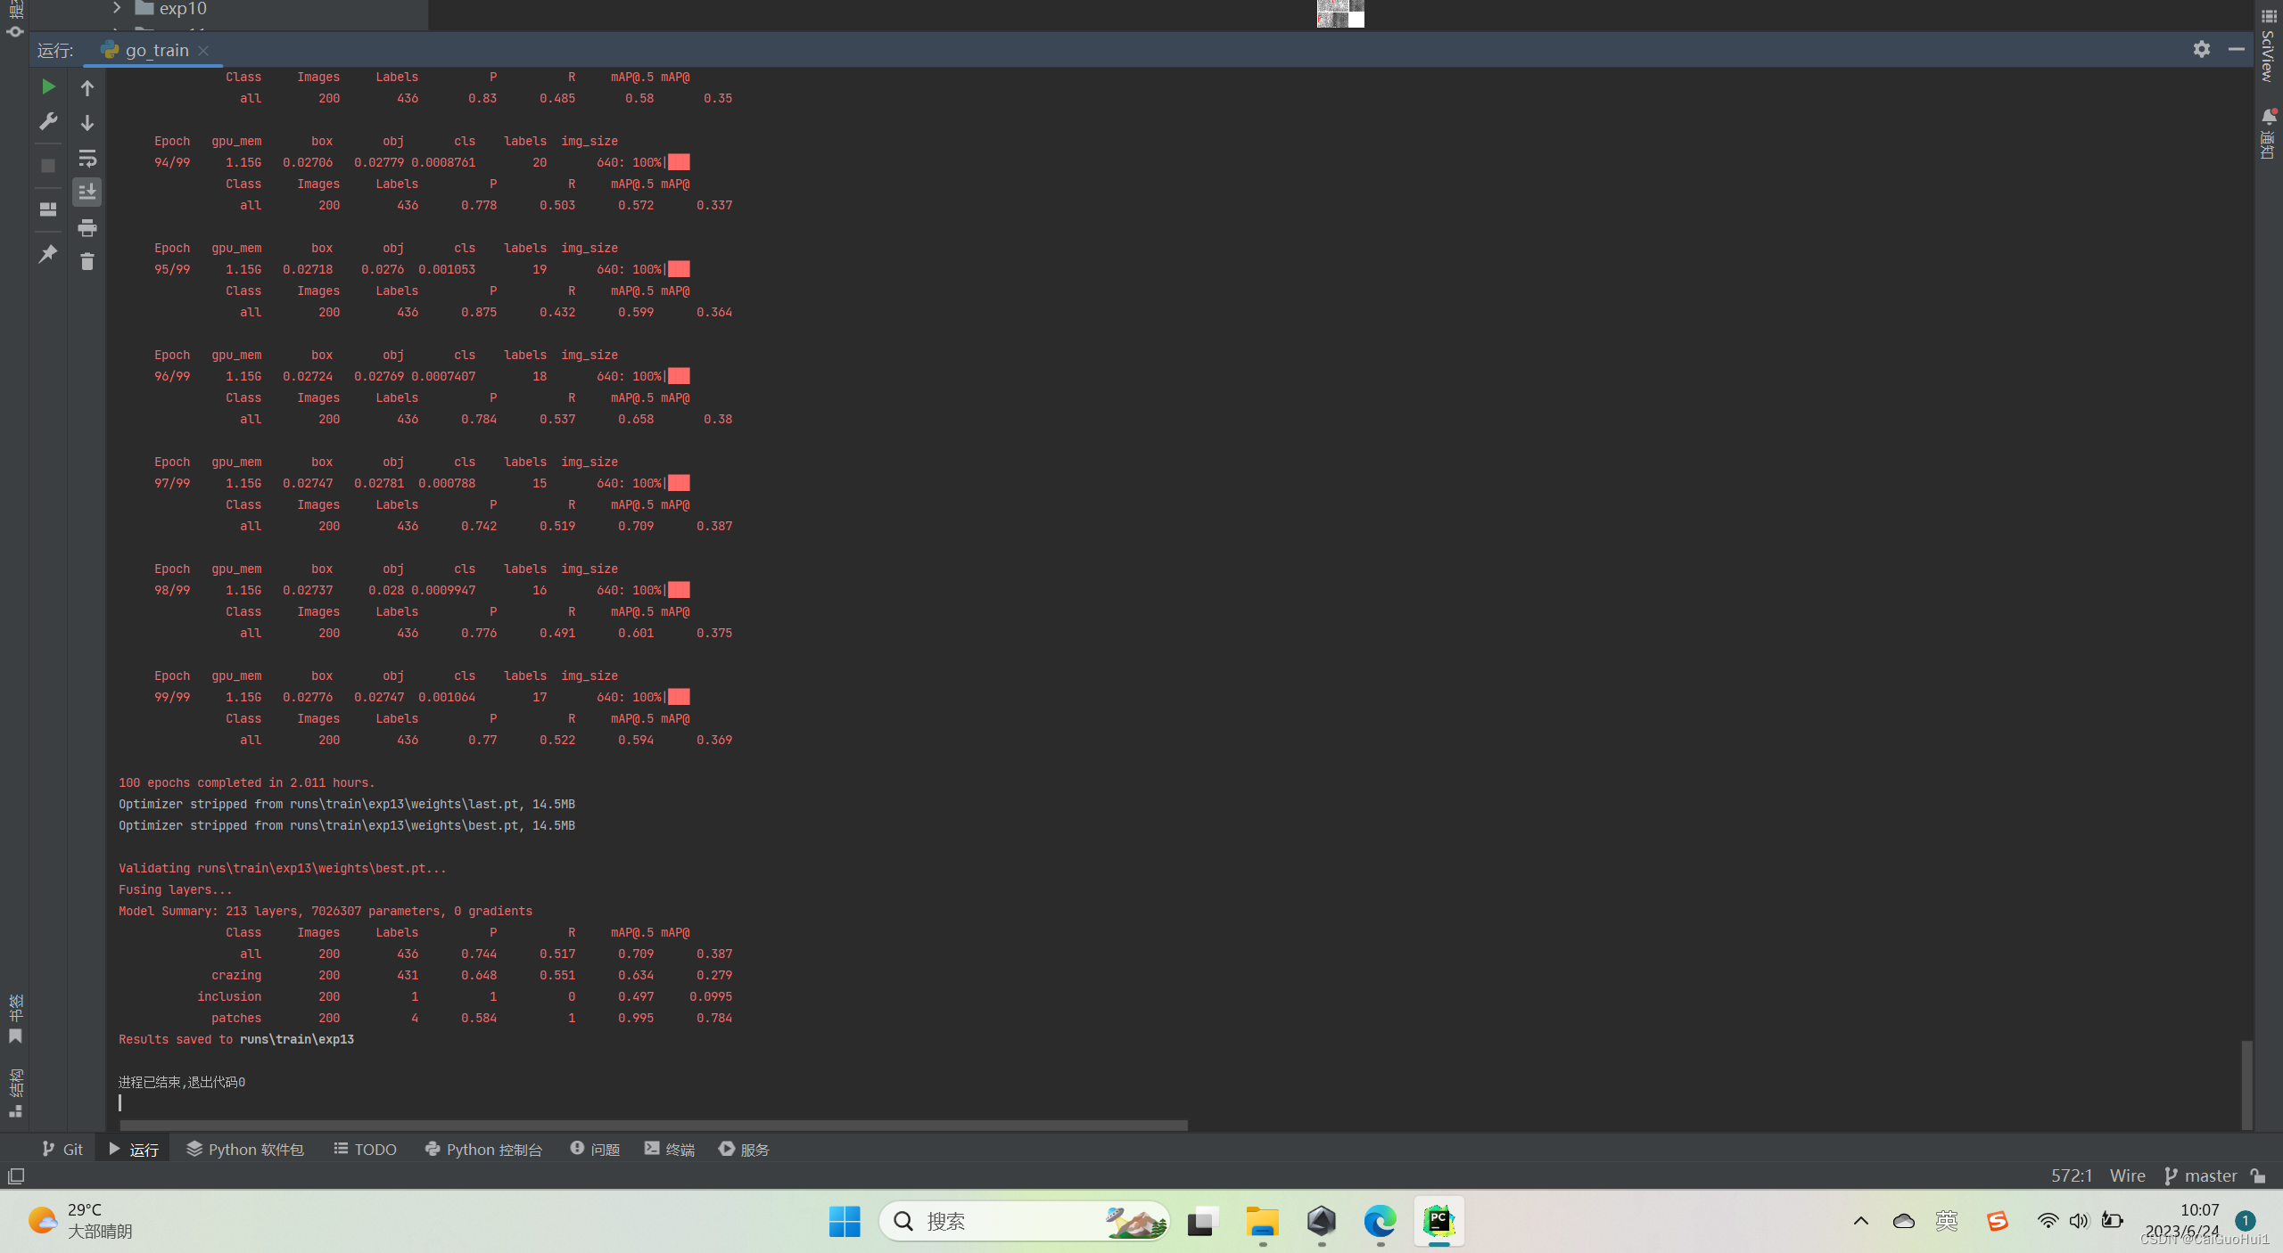This screenshot has height=1253, width=2283.
Task: Toggle soft-wrap for the console output
Action: click(87, 158)
